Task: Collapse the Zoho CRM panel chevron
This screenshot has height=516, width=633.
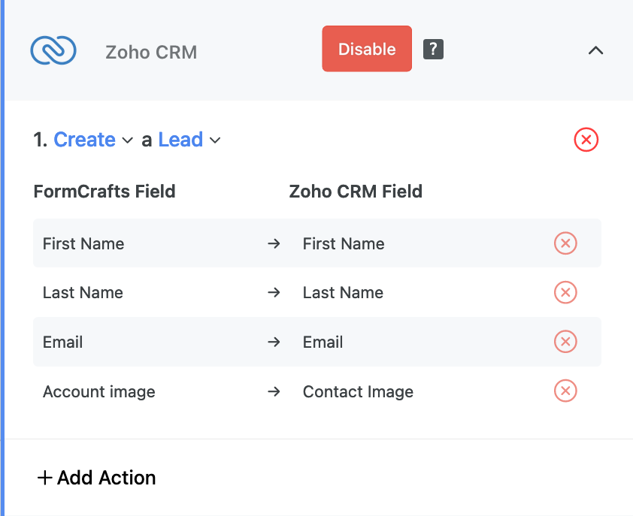Action: coord(595,50)
